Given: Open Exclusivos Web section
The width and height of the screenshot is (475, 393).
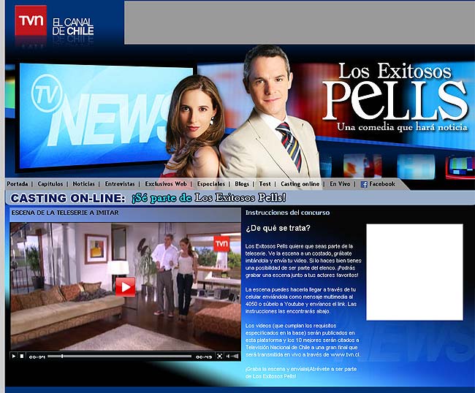Looking at the screenshot, I should coord(166,184).
